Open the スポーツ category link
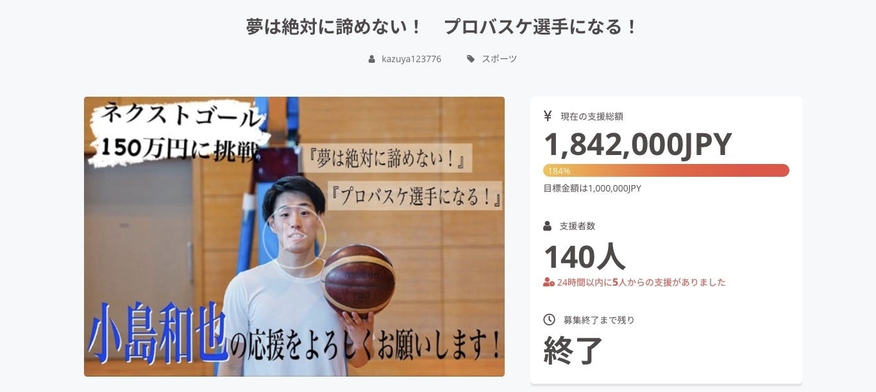Viewport: 876px width, 392px height. pos(499,59)
